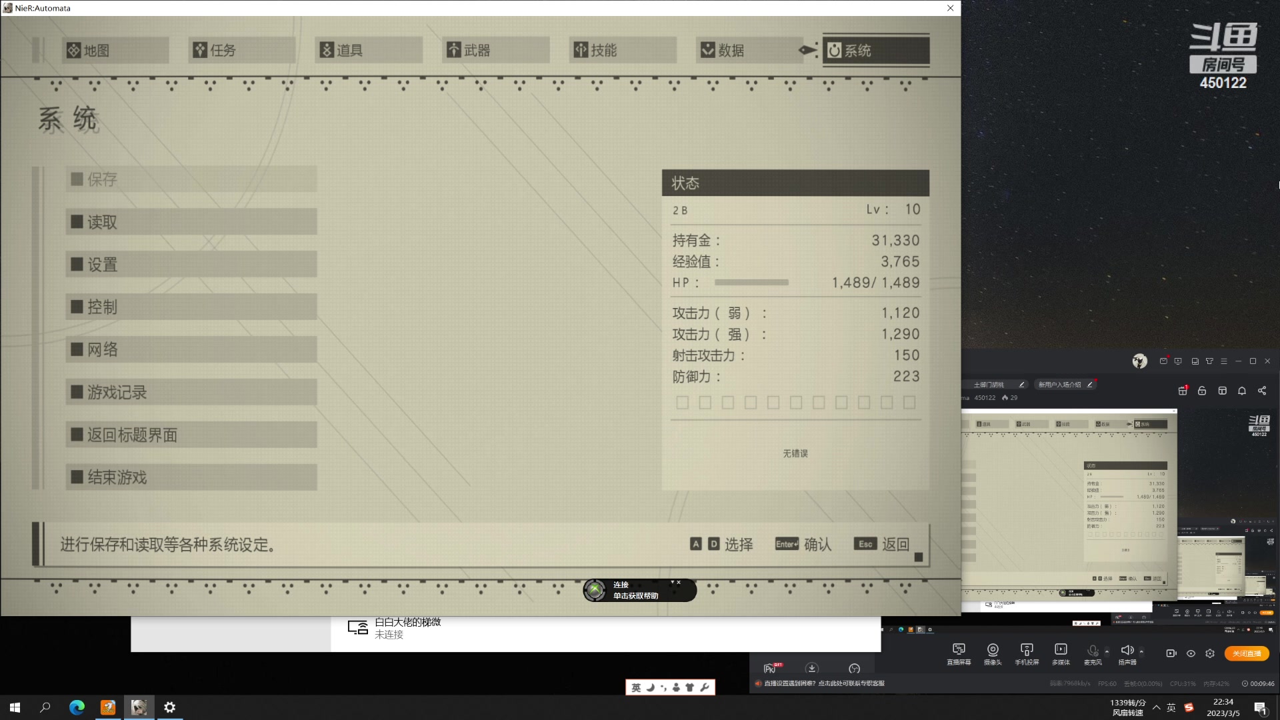Click the recording camera icon

click(1171, 653)
